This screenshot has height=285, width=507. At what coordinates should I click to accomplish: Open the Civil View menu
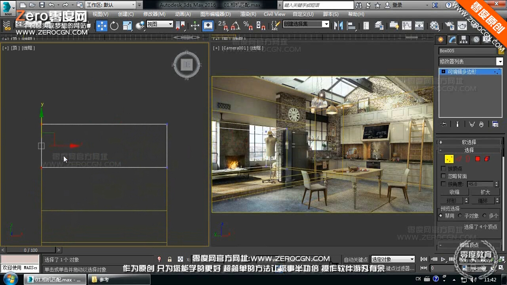[274, 14]
